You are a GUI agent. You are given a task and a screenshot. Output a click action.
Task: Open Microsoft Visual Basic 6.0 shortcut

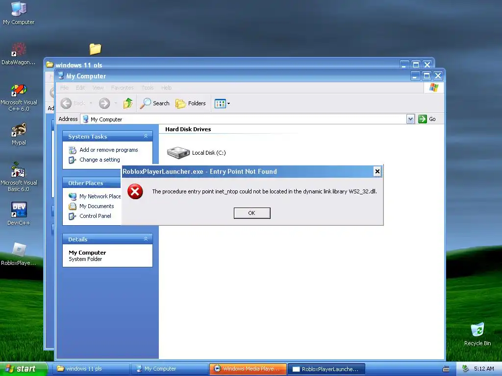point(19,177)
